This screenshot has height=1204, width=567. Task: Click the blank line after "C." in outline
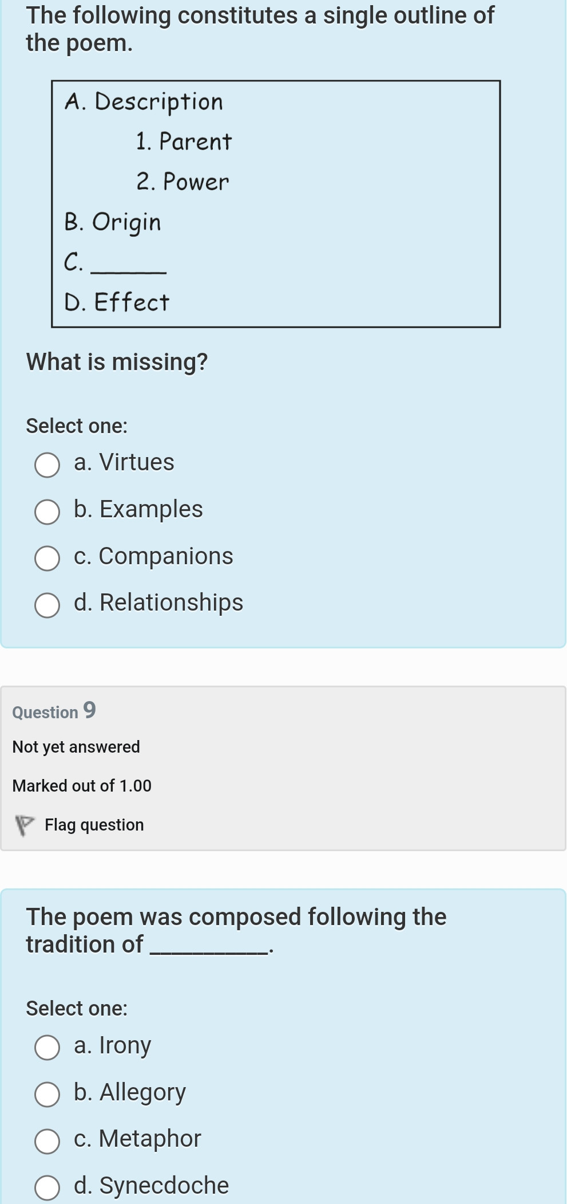coord(129,268)
